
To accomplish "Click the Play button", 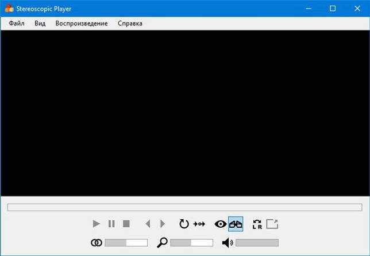I will (x=97, y=224).
